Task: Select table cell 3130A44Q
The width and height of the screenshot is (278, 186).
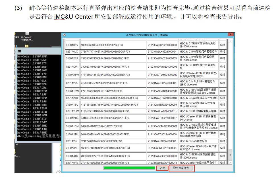Action: pos(72,156)
